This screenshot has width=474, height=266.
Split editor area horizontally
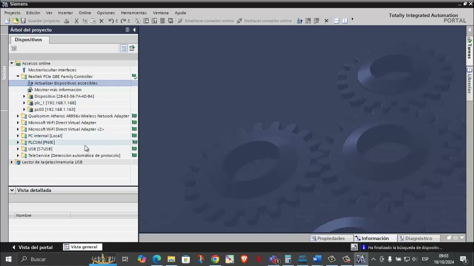point(337,21)
